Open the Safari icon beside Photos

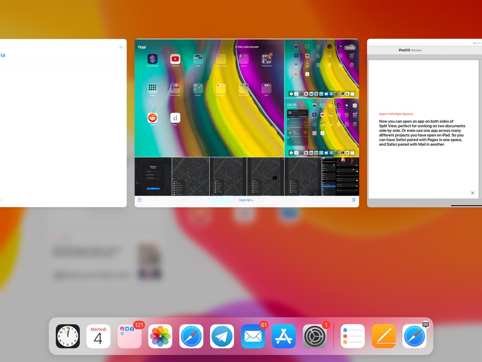[x=191, y=336]
